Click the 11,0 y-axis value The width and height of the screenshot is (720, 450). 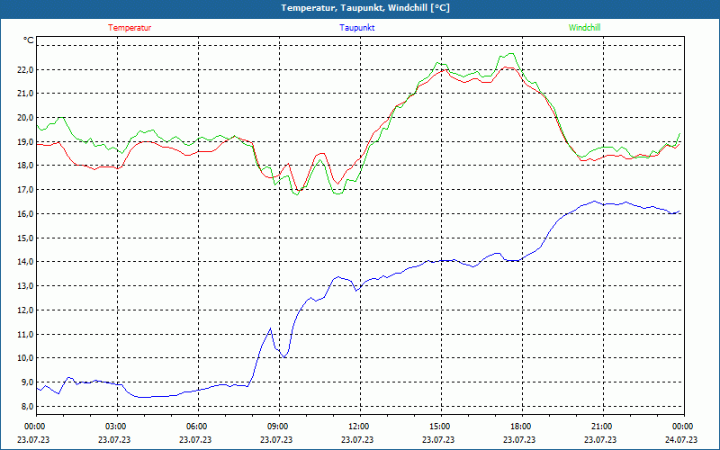pos(26,334)
